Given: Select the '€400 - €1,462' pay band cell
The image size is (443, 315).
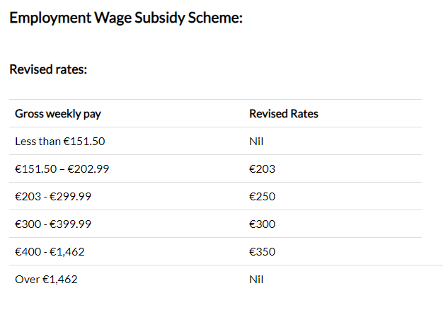Looking at the screenshot, I should pyautogui.click(x=54, y=252).
